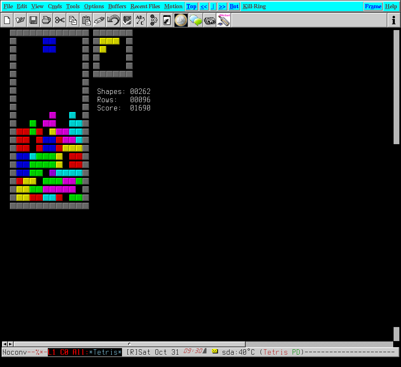Viewport: 401px width, 367px height.
Task: Click the new blank file toolbar icon
Action: [x=7, y=20]
